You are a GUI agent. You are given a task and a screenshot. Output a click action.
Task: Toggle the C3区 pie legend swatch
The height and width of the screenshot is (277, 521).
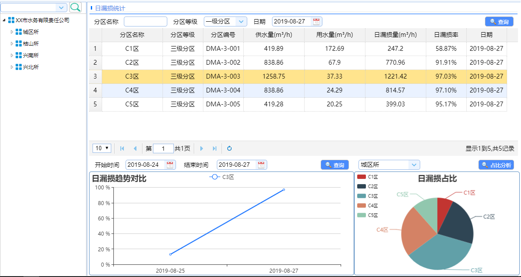pos(362,196)
